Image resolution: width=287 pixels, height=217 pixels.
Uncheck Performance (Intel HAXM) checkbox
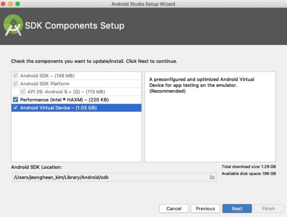pos(16,100)
